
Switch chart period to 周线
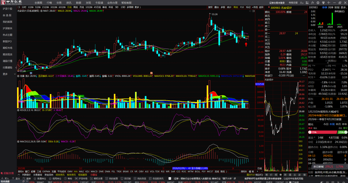click(x=75, y=7)
